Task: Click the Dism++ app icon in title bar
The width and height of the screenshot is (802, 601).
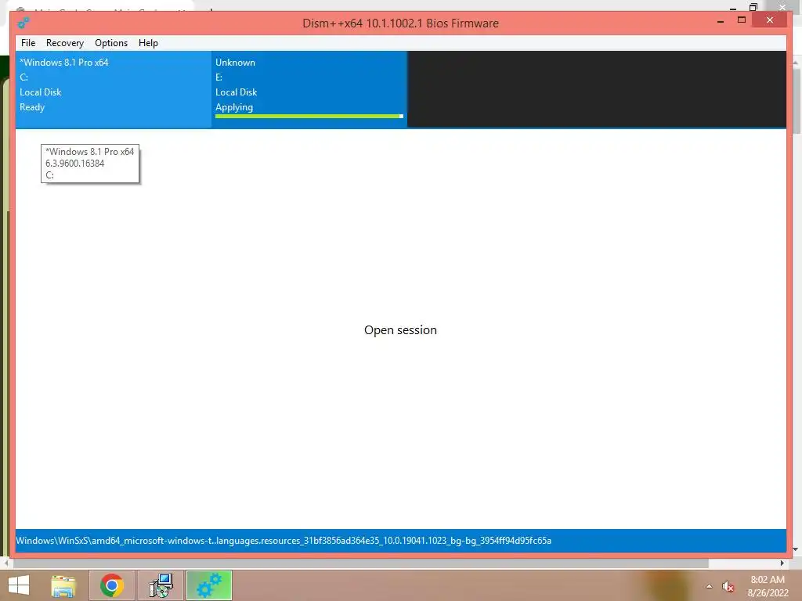Action: coord(23,23)
